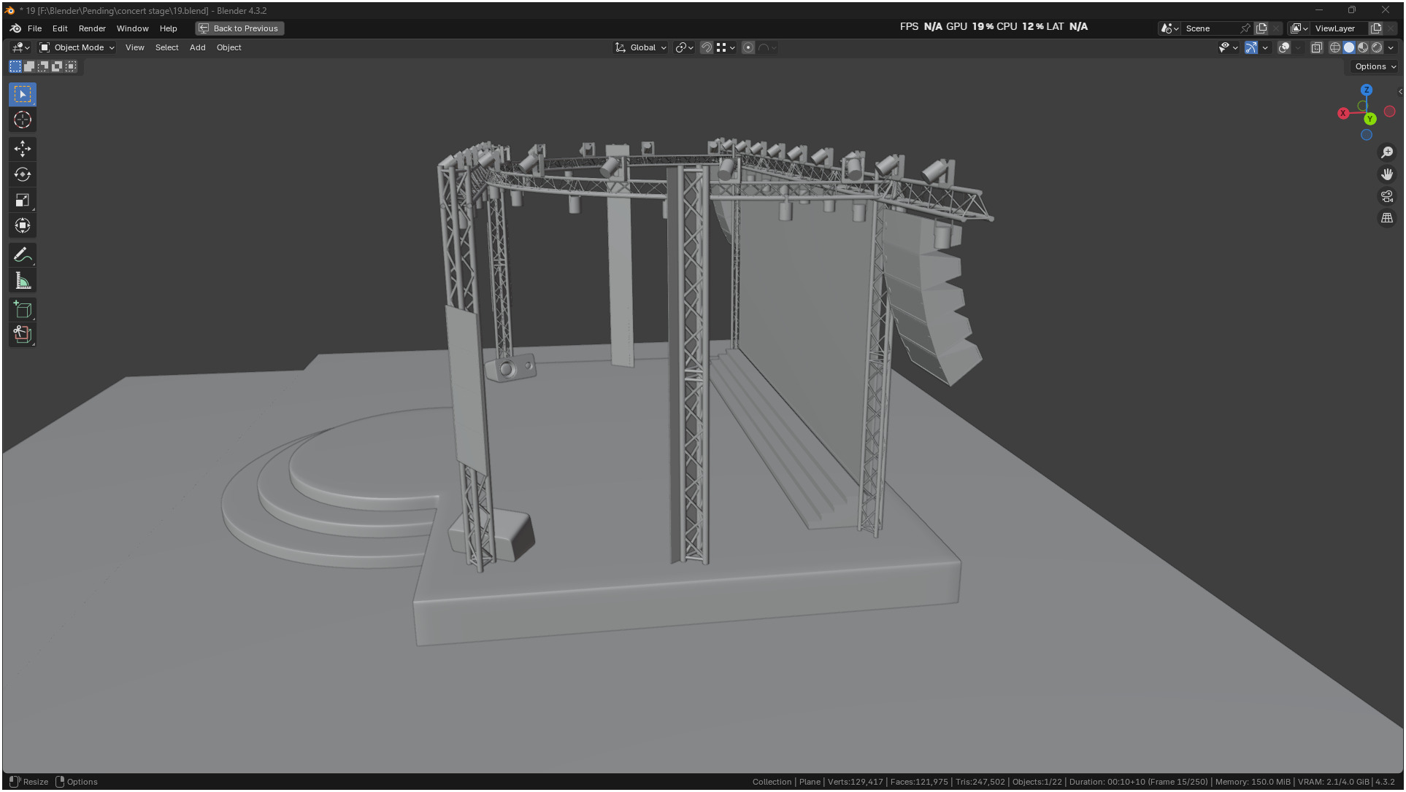Expand Global transform orientation dropdown
The width and height of the screenshot is (1406, 792).
pos(642,47)
